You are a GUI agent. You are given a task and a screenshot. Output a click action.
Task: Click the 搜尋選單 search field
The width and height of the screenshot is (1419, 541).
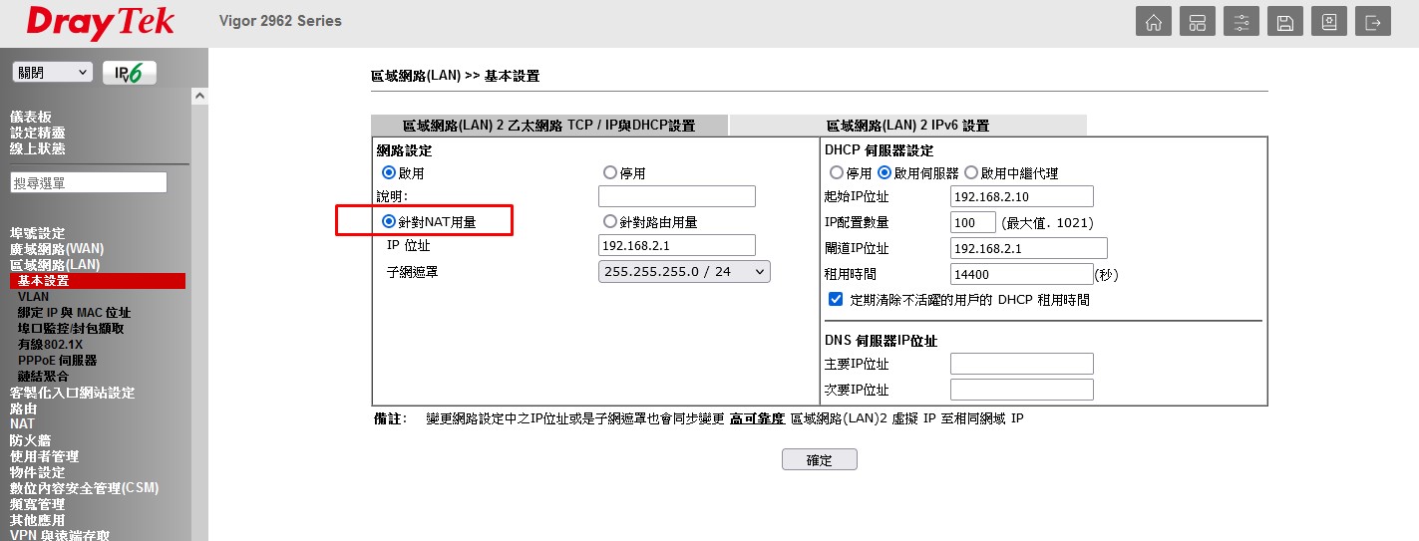[89, 182]
